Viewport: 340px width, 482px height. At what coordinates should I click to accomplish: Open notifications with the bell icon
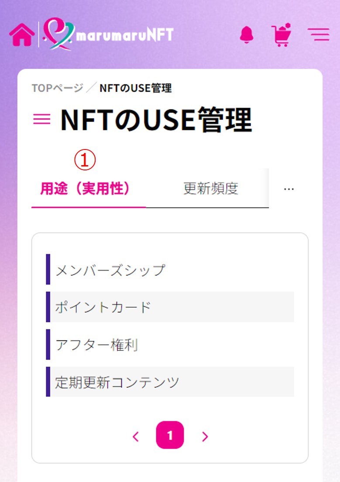tap(247, 34)
